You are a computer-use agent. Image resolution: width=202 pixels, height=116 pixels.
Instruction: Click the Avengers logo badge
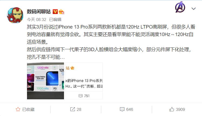point(180,7)
